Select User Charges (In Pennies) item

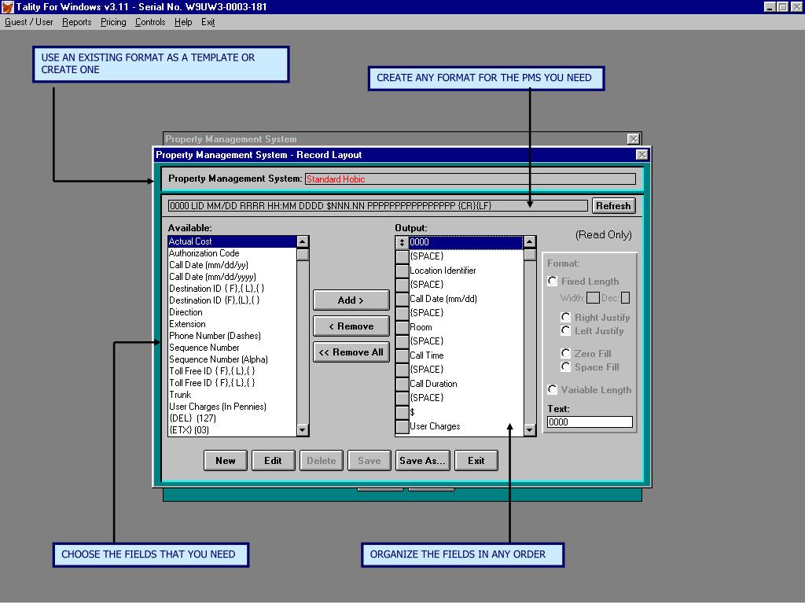pyautogui.click(x=232, y=407)
